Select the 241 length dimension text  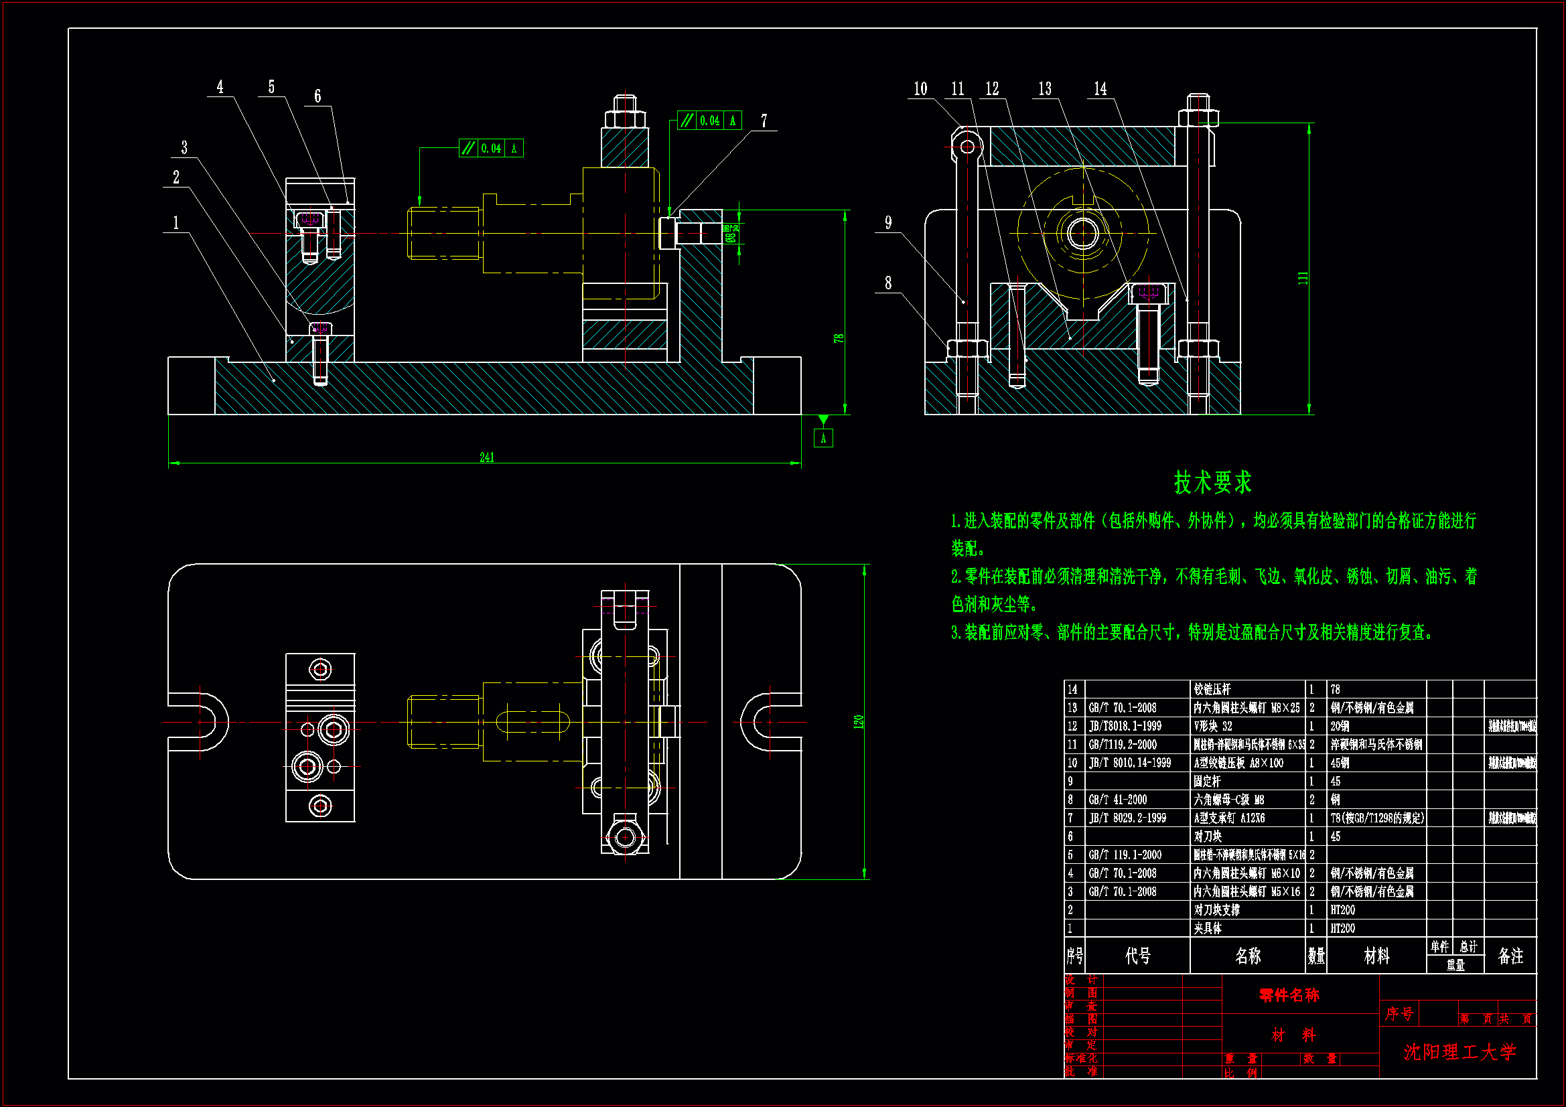pos(486,457)
